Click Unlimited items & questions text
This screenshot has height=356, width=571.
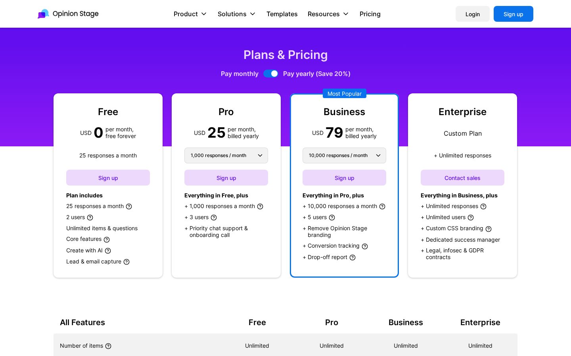tap(102, 228)
